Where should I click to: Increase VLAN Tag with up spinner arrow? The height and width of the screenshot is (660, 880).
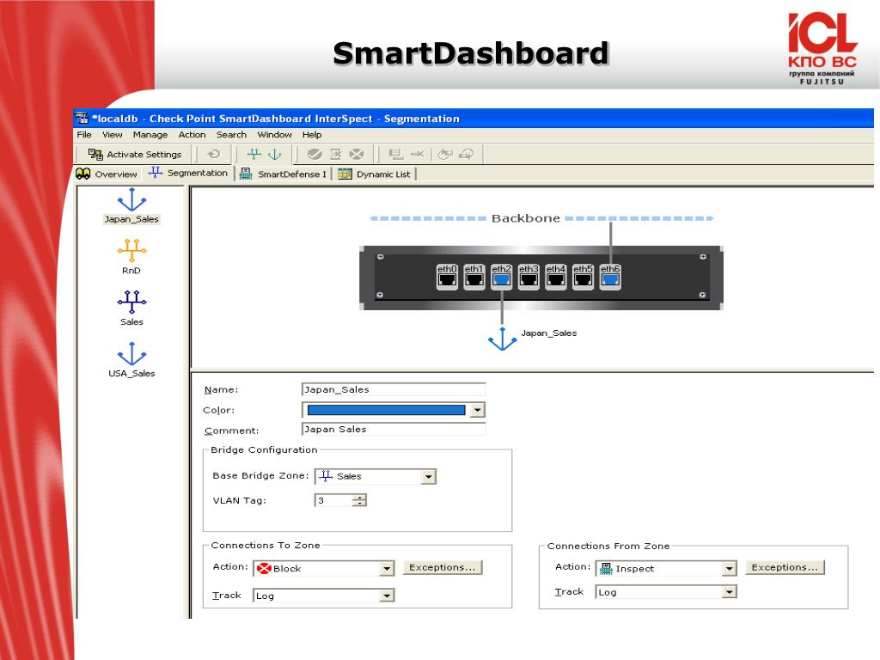[360, 497]
